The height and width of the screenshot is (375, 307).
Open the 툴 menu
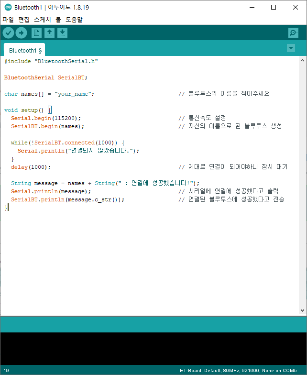[58, 20]
